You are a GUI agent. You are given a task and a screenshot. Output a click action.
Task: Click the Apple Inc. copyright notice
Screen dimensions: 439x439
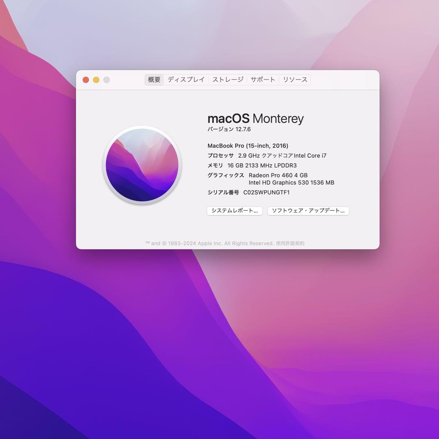tap(209, 243)
